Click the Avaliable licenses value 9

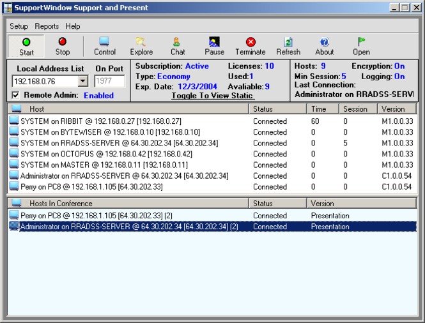[267, 86]
